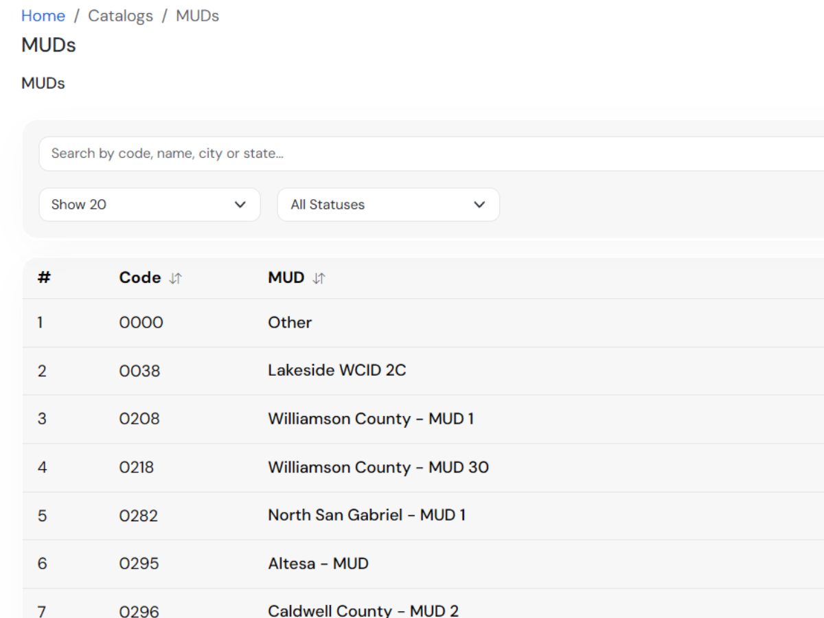
Task: Go to Home breadcrumb link
Action: pos(43,16)
